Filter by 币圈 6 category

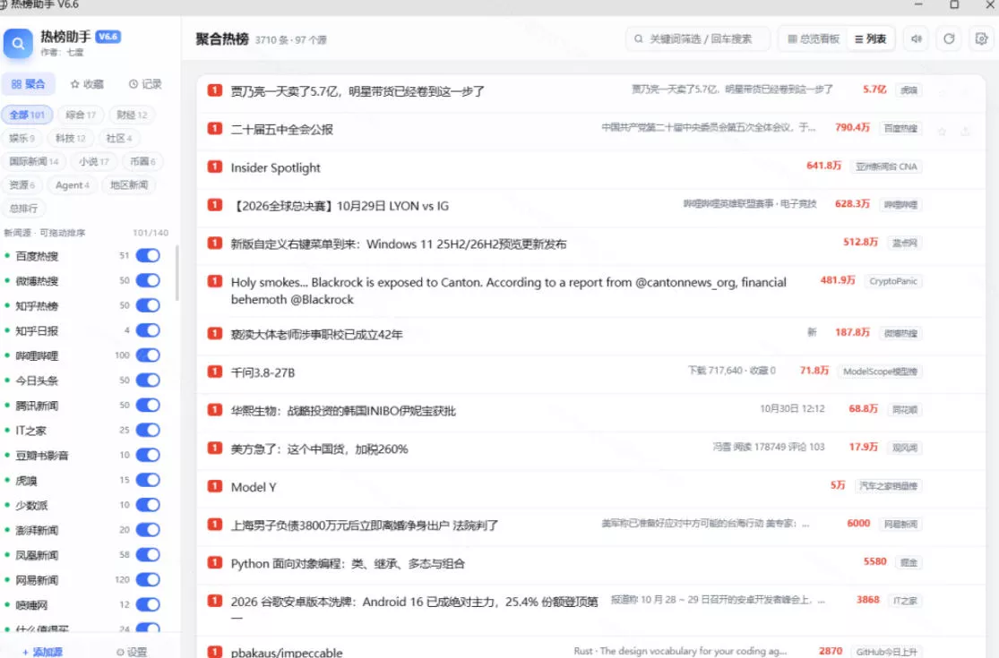point(142,162)
